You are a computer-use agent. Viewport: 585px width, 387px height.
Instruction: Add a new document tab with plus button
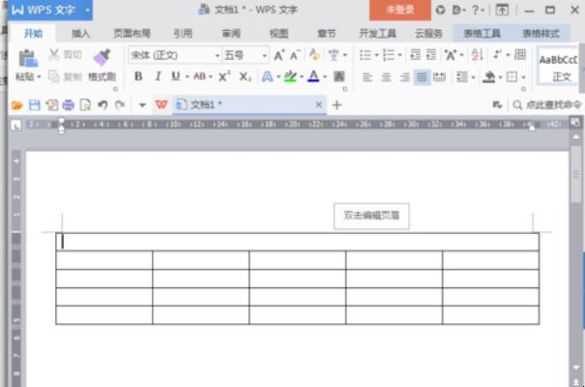[x=337, y=104]
